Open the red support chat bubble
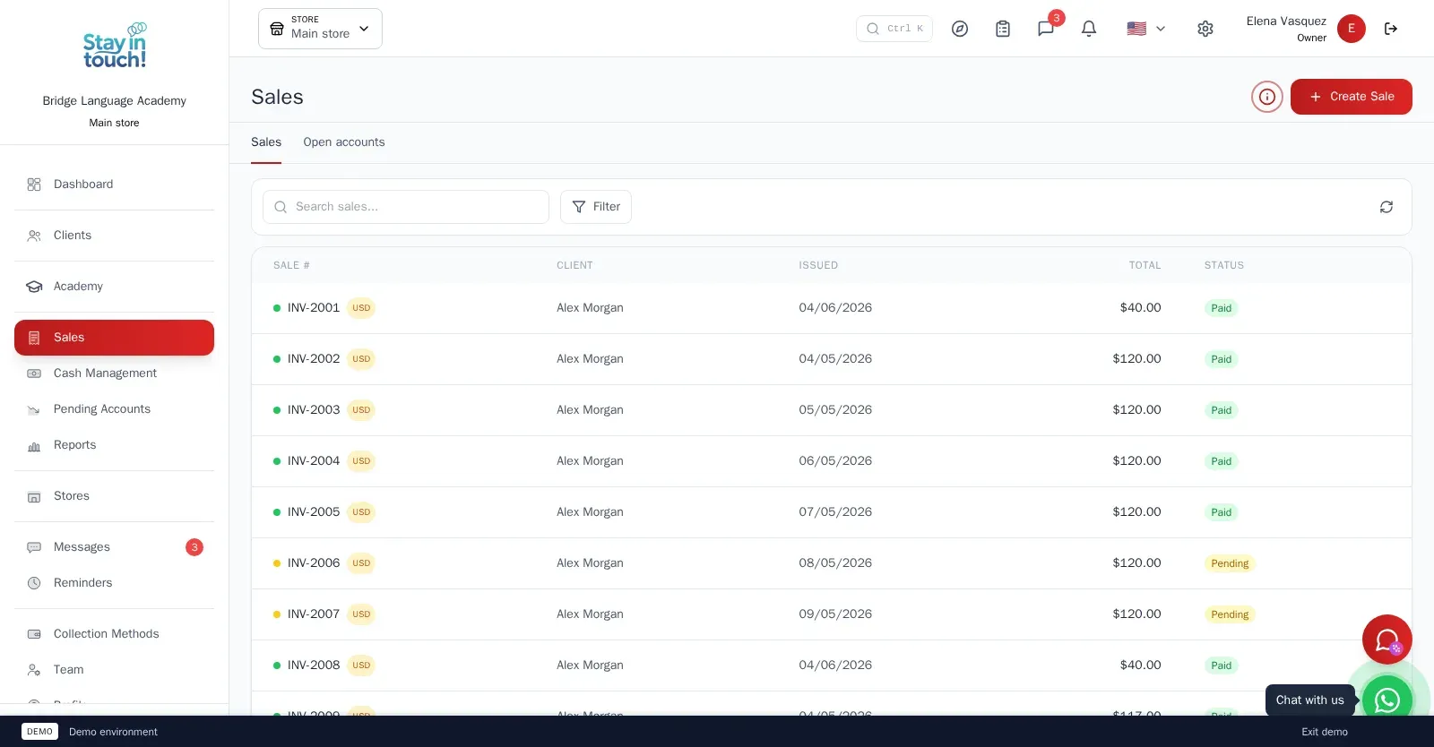This screenshot has width=1434, height=747. pyautogui.click(x=1387, y=640)
